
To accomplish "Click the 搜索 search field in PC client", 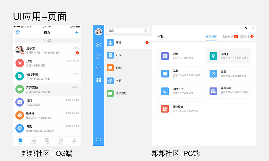I will click(x=128, y=31).
